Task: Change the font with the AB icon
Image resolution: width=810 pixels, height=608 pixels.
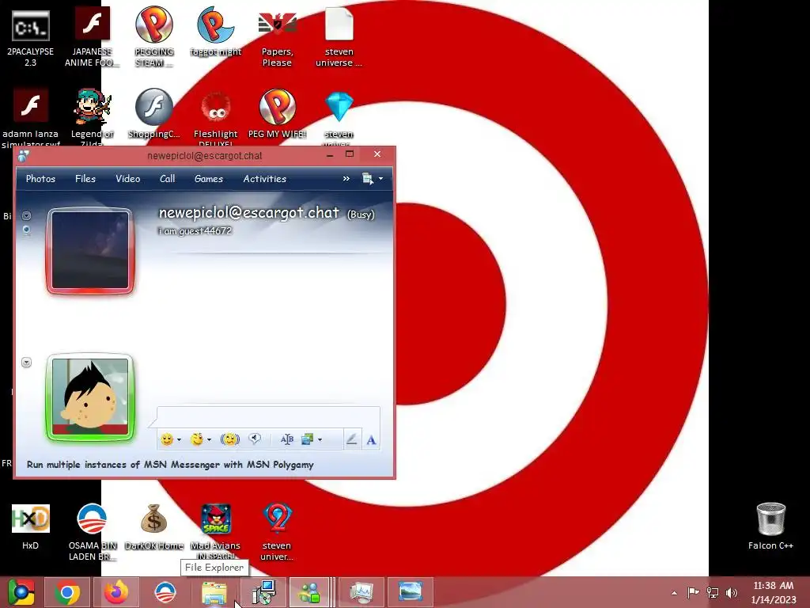Action: (286, 439)
